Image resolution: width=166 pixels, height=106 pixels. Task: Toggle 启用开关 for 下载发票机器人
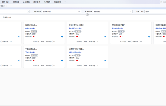click(x=34, y=60)
